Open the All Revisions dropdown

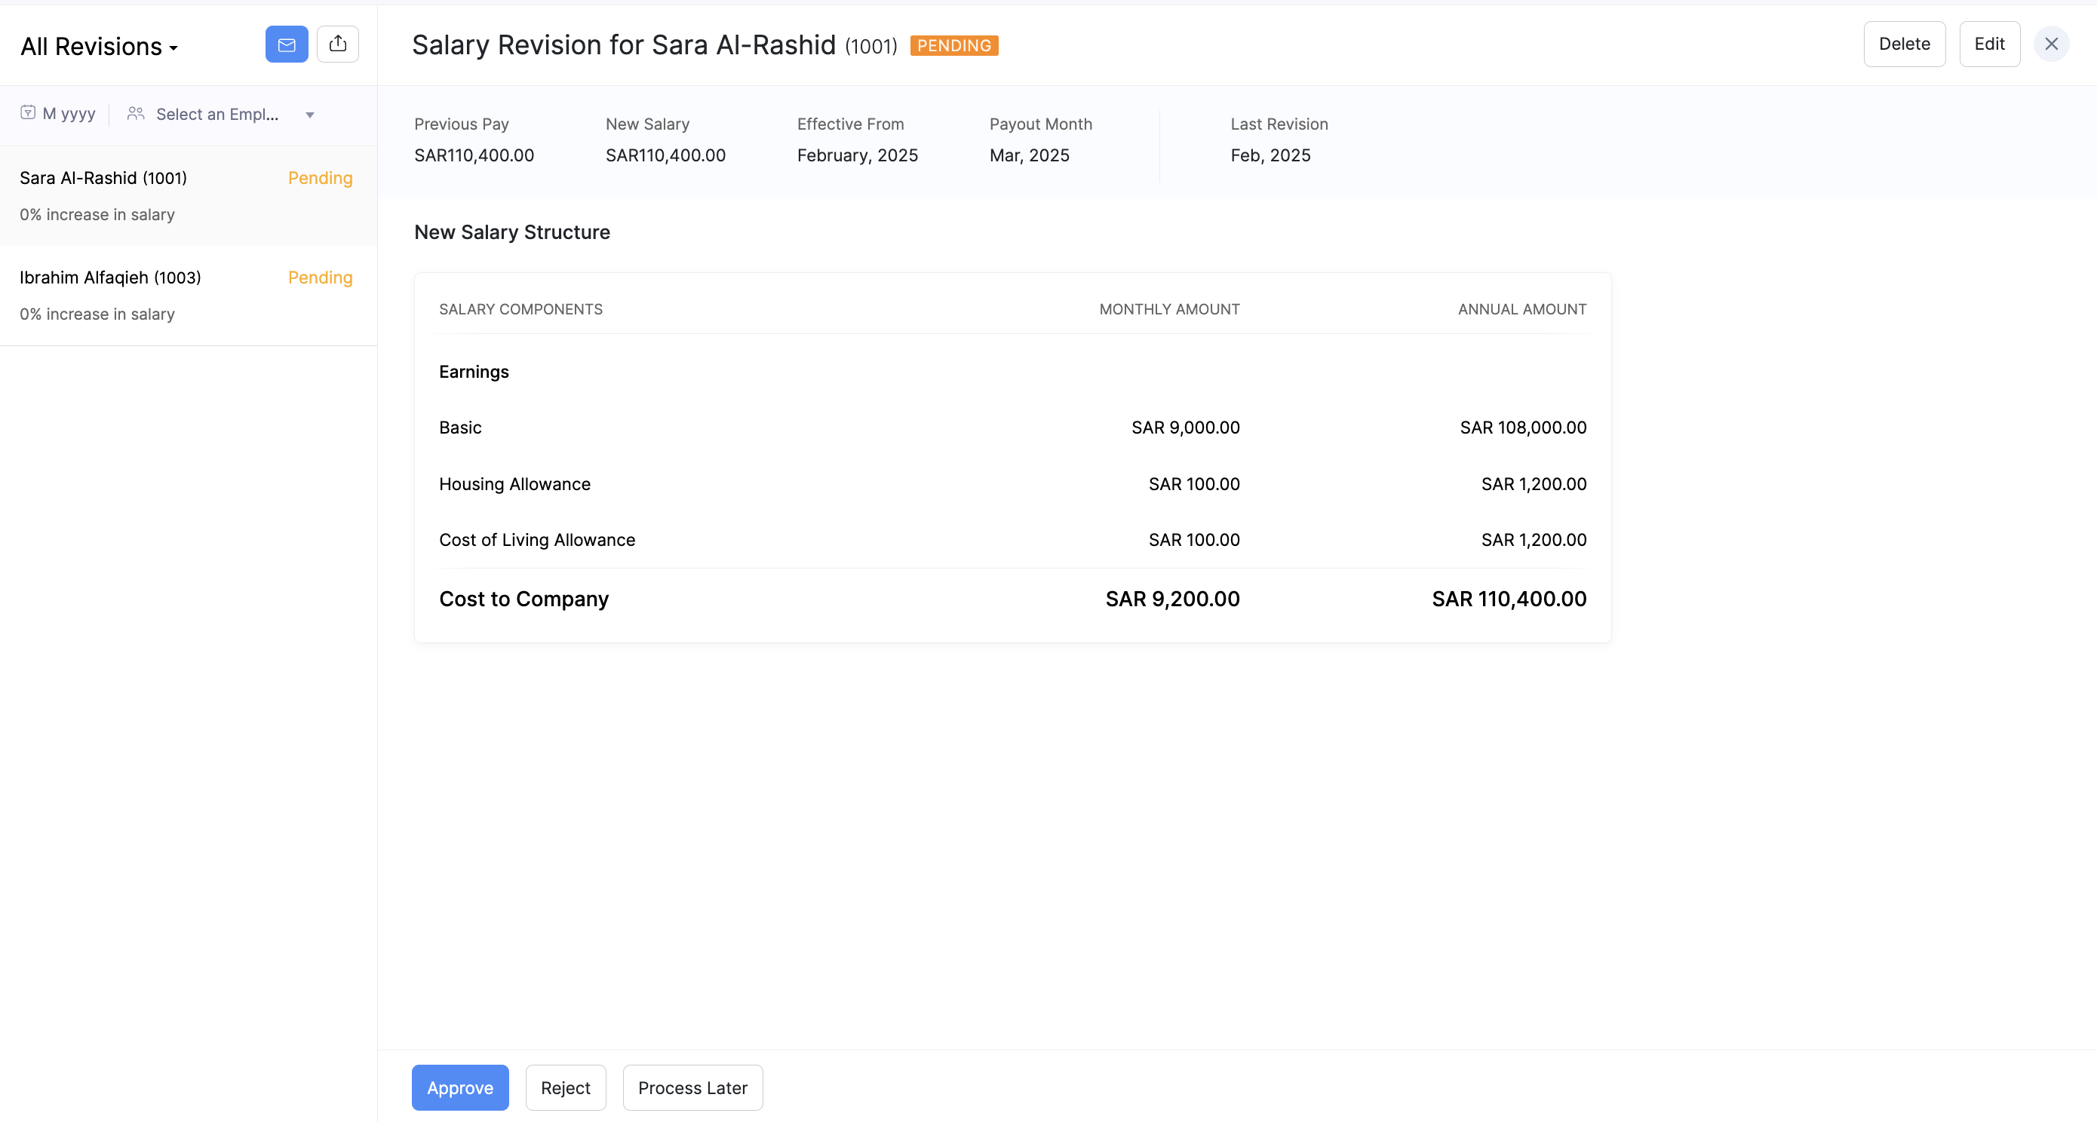[x=100, y=48]
